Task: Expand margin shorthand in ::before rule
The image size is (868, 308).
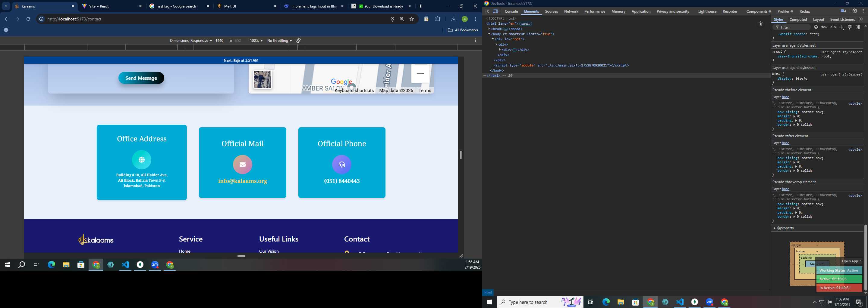Action: (x=794, y=116)
